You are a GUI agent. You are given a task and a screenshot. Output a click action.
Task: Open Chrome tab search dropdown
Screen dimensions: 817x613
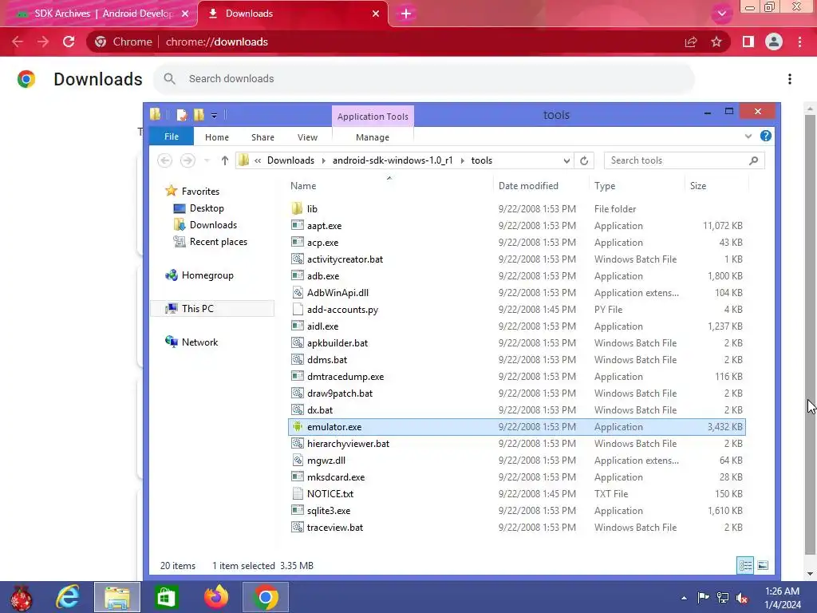[721, 14]
